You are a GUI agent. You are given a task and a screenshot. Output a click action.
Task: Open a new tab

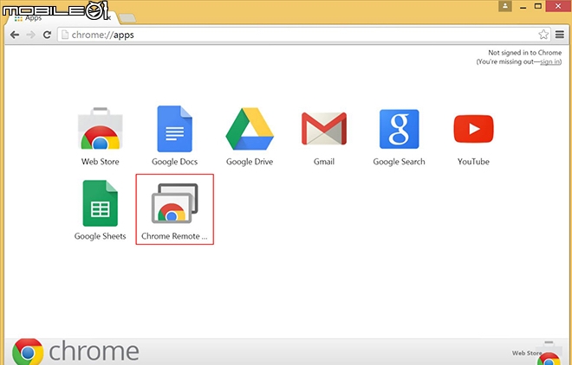tap(127, 17)
